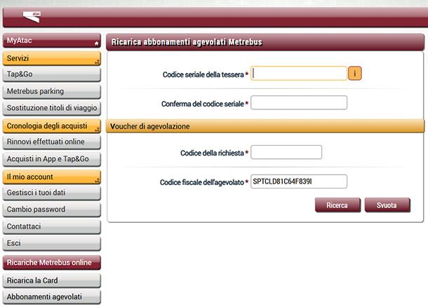Open Cambio password page
Viewport: 428px width, 307px height.
52,210
